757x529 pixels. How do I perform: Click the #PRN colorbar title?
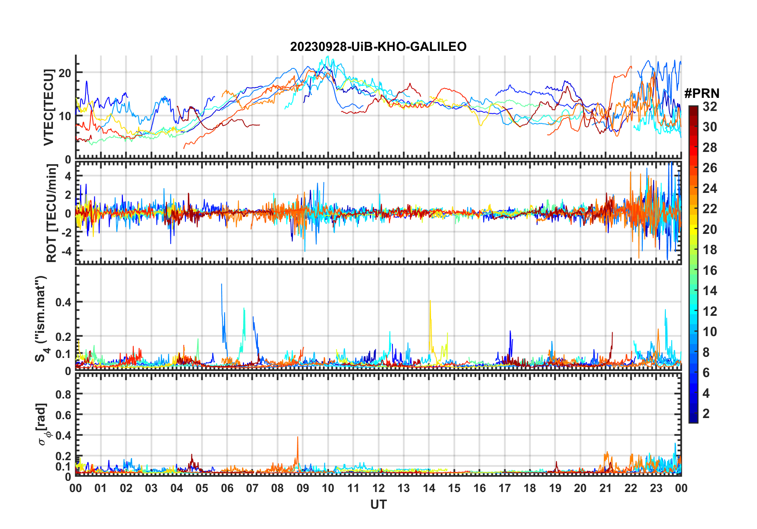tap(702, 93)
